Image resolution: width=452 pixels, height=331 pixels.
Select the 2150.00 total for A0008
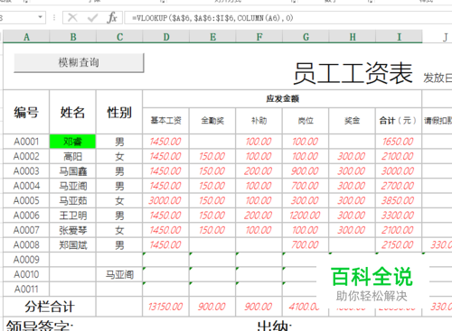tap(399, 244)
